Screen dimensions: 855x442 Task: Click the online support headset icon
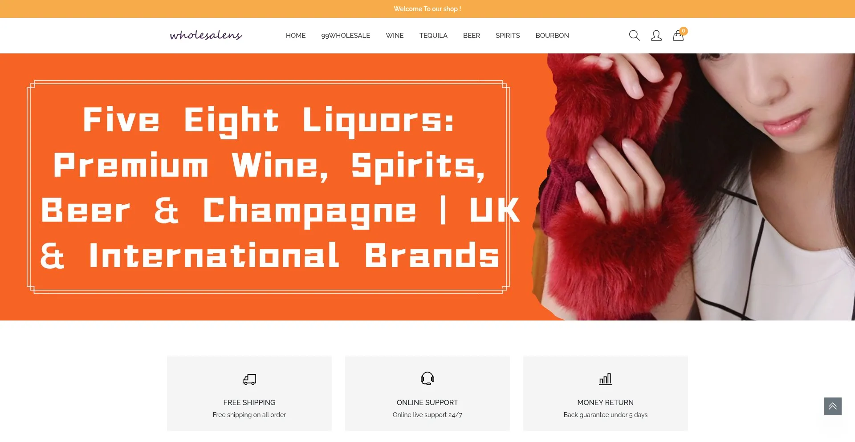coord(427,378)
